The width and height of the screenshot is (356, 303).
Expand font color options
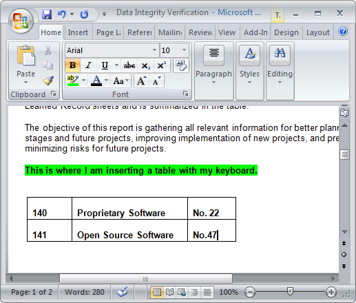(x=106, y=81)
